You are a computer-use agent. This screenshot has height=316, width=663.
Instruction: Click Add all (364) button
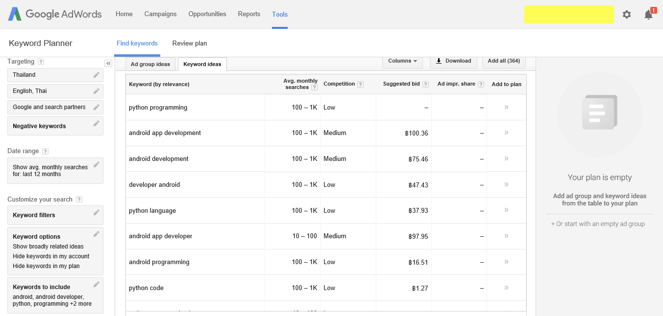504,61
